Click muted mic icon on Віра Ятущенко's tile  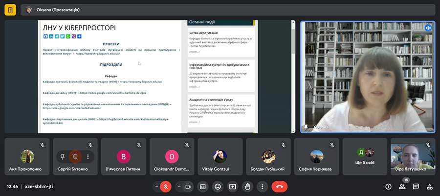coord(428,145)
